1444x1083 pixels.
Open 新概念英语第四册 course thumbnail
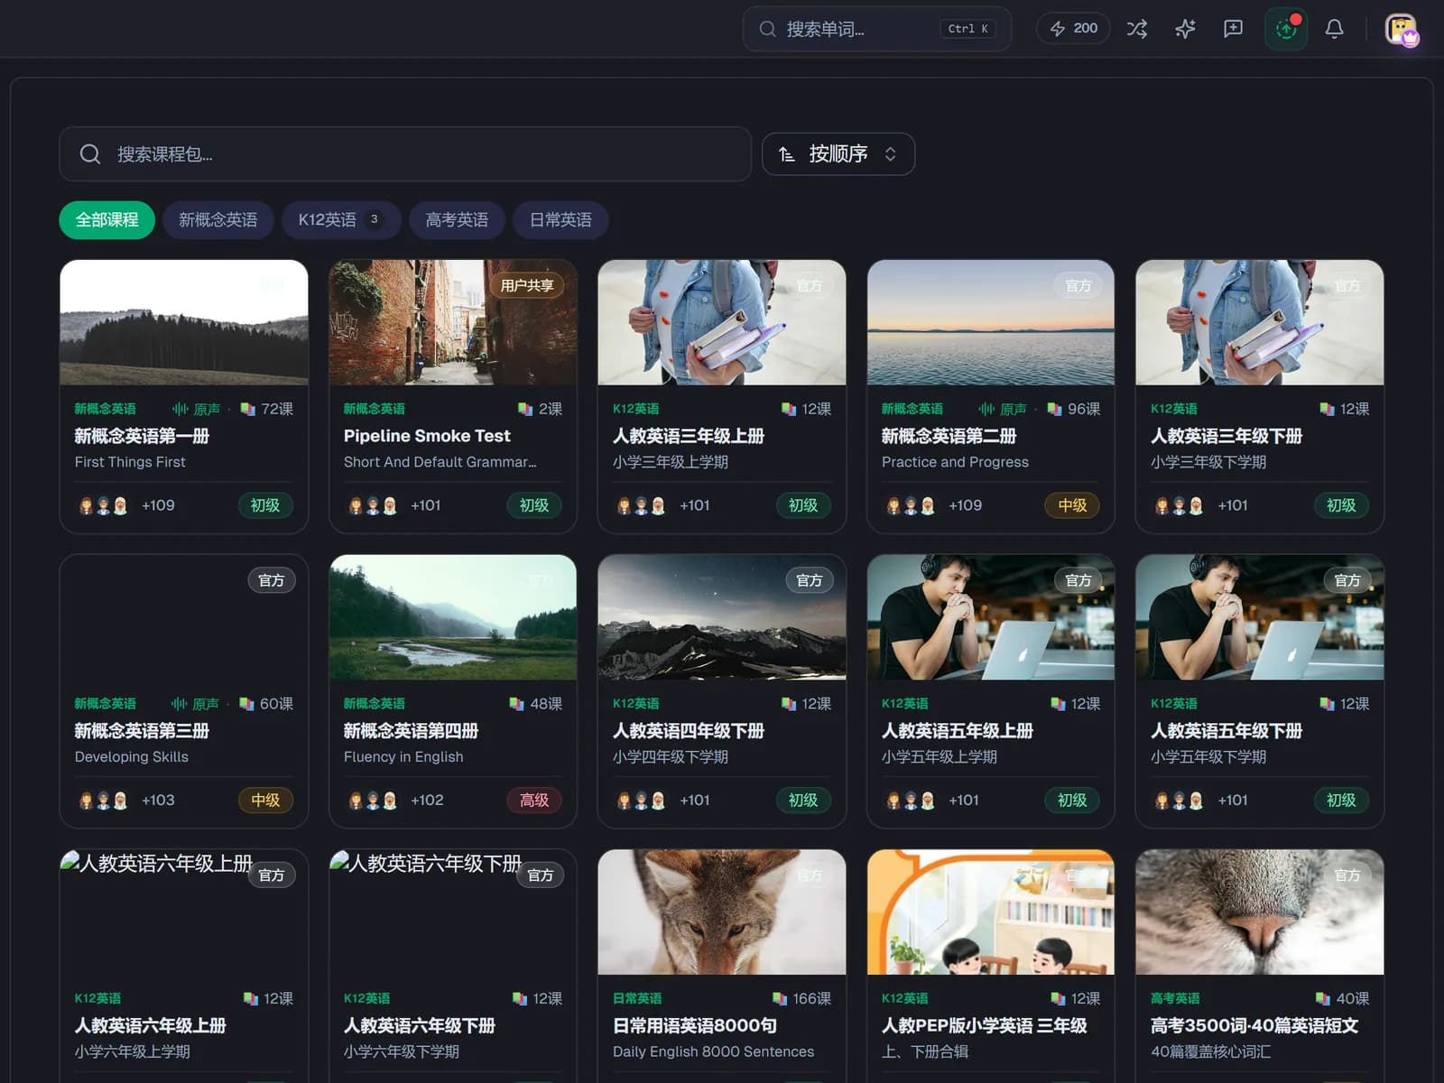[x=453, y=617]
